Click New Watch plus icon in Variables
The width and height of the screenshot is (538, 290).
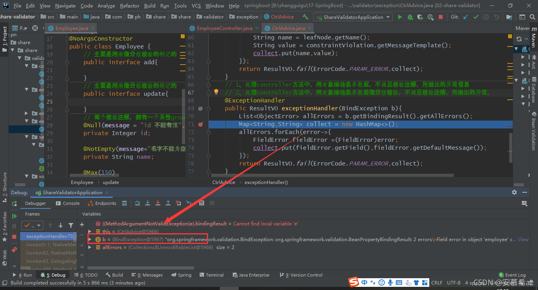[82, 225]
